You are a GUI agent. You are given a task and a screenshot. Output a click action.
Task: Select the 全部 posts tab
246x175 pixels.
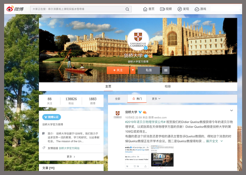pos(117,99)
